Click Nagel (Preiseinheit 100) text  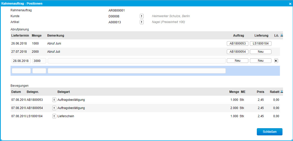click(168, 22)
